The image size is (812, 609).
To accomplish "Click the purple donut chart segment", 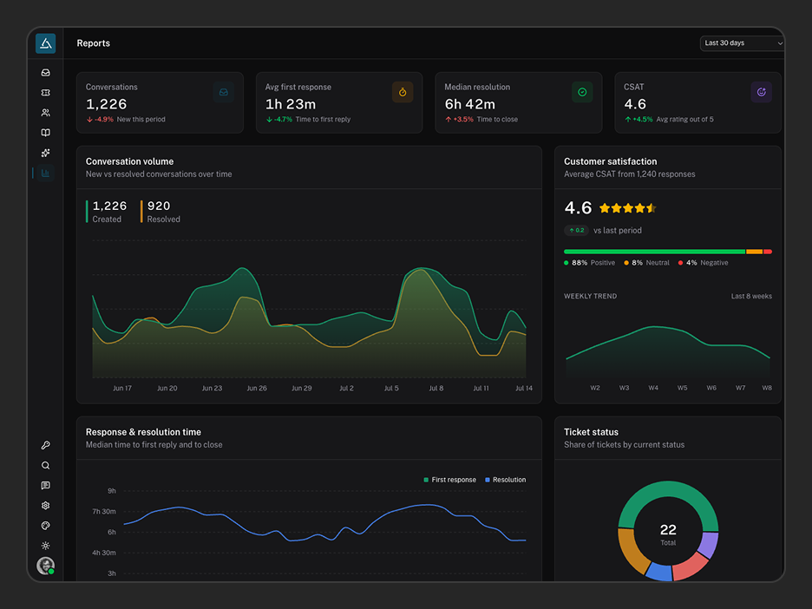I will click(x=708, y=545).
